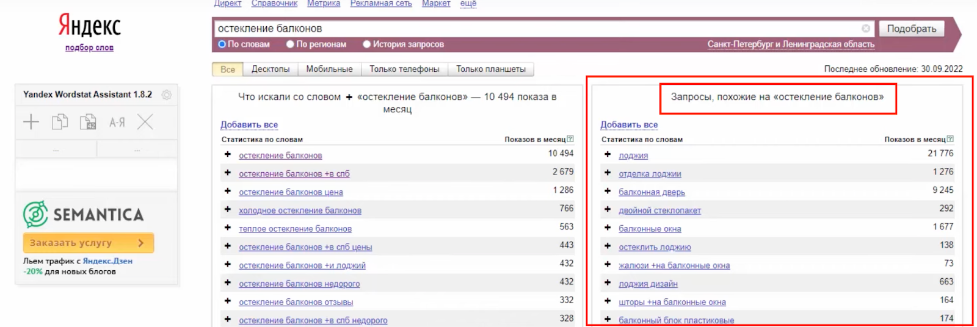
Task: Click the 'Подобрать' button
Action: [x=911, y=29]
